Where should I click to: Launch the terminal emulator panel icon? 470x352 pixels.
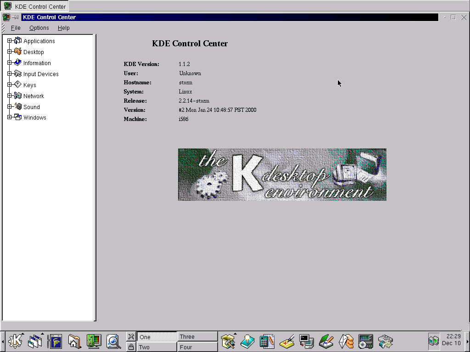coord(306,341)
